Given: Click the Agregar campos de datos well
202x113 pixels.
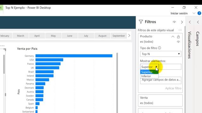Looking at the screenshot, I should [161, 81].
